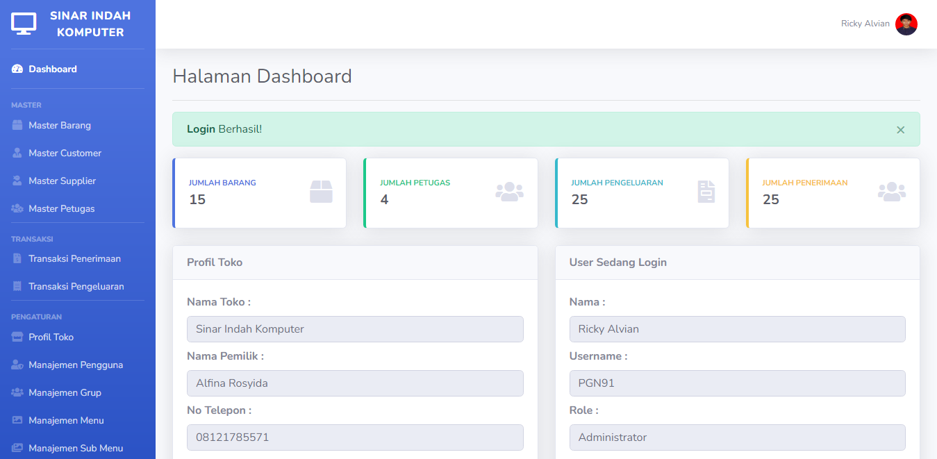Click the Username field showing PGN91
937x459 pixels.
pyautogui.click(x=737, y=383)
